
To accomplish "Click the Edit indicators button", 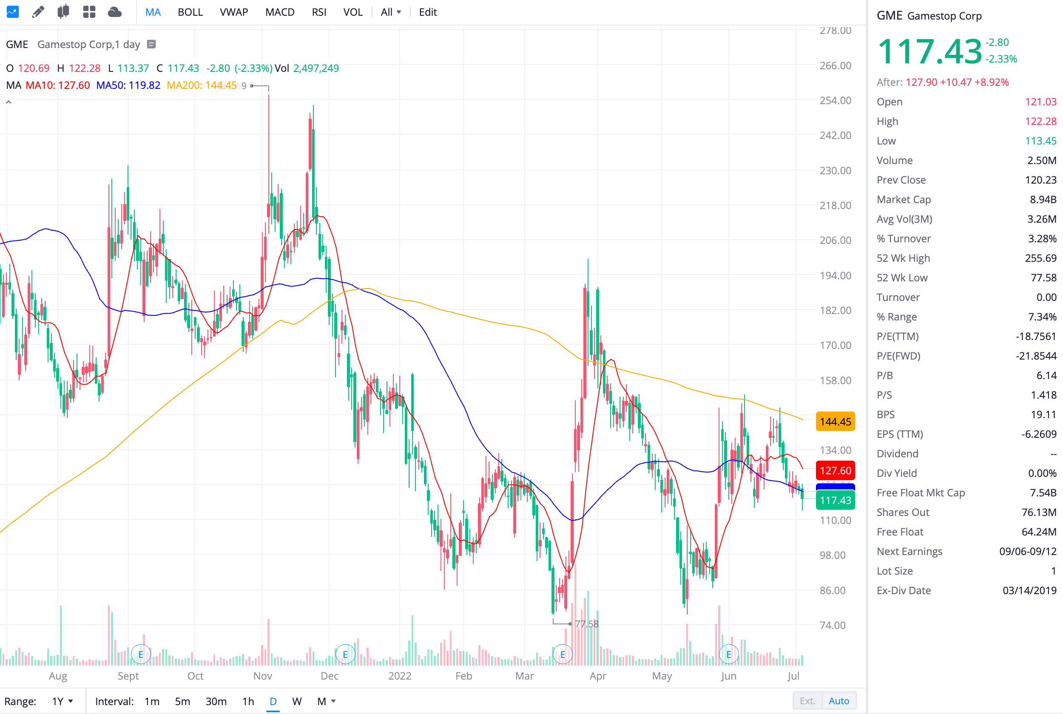I will 428,12.
